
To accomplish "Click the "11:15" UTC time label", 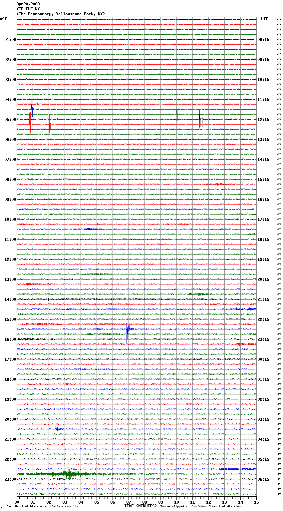I will point(263,100).
